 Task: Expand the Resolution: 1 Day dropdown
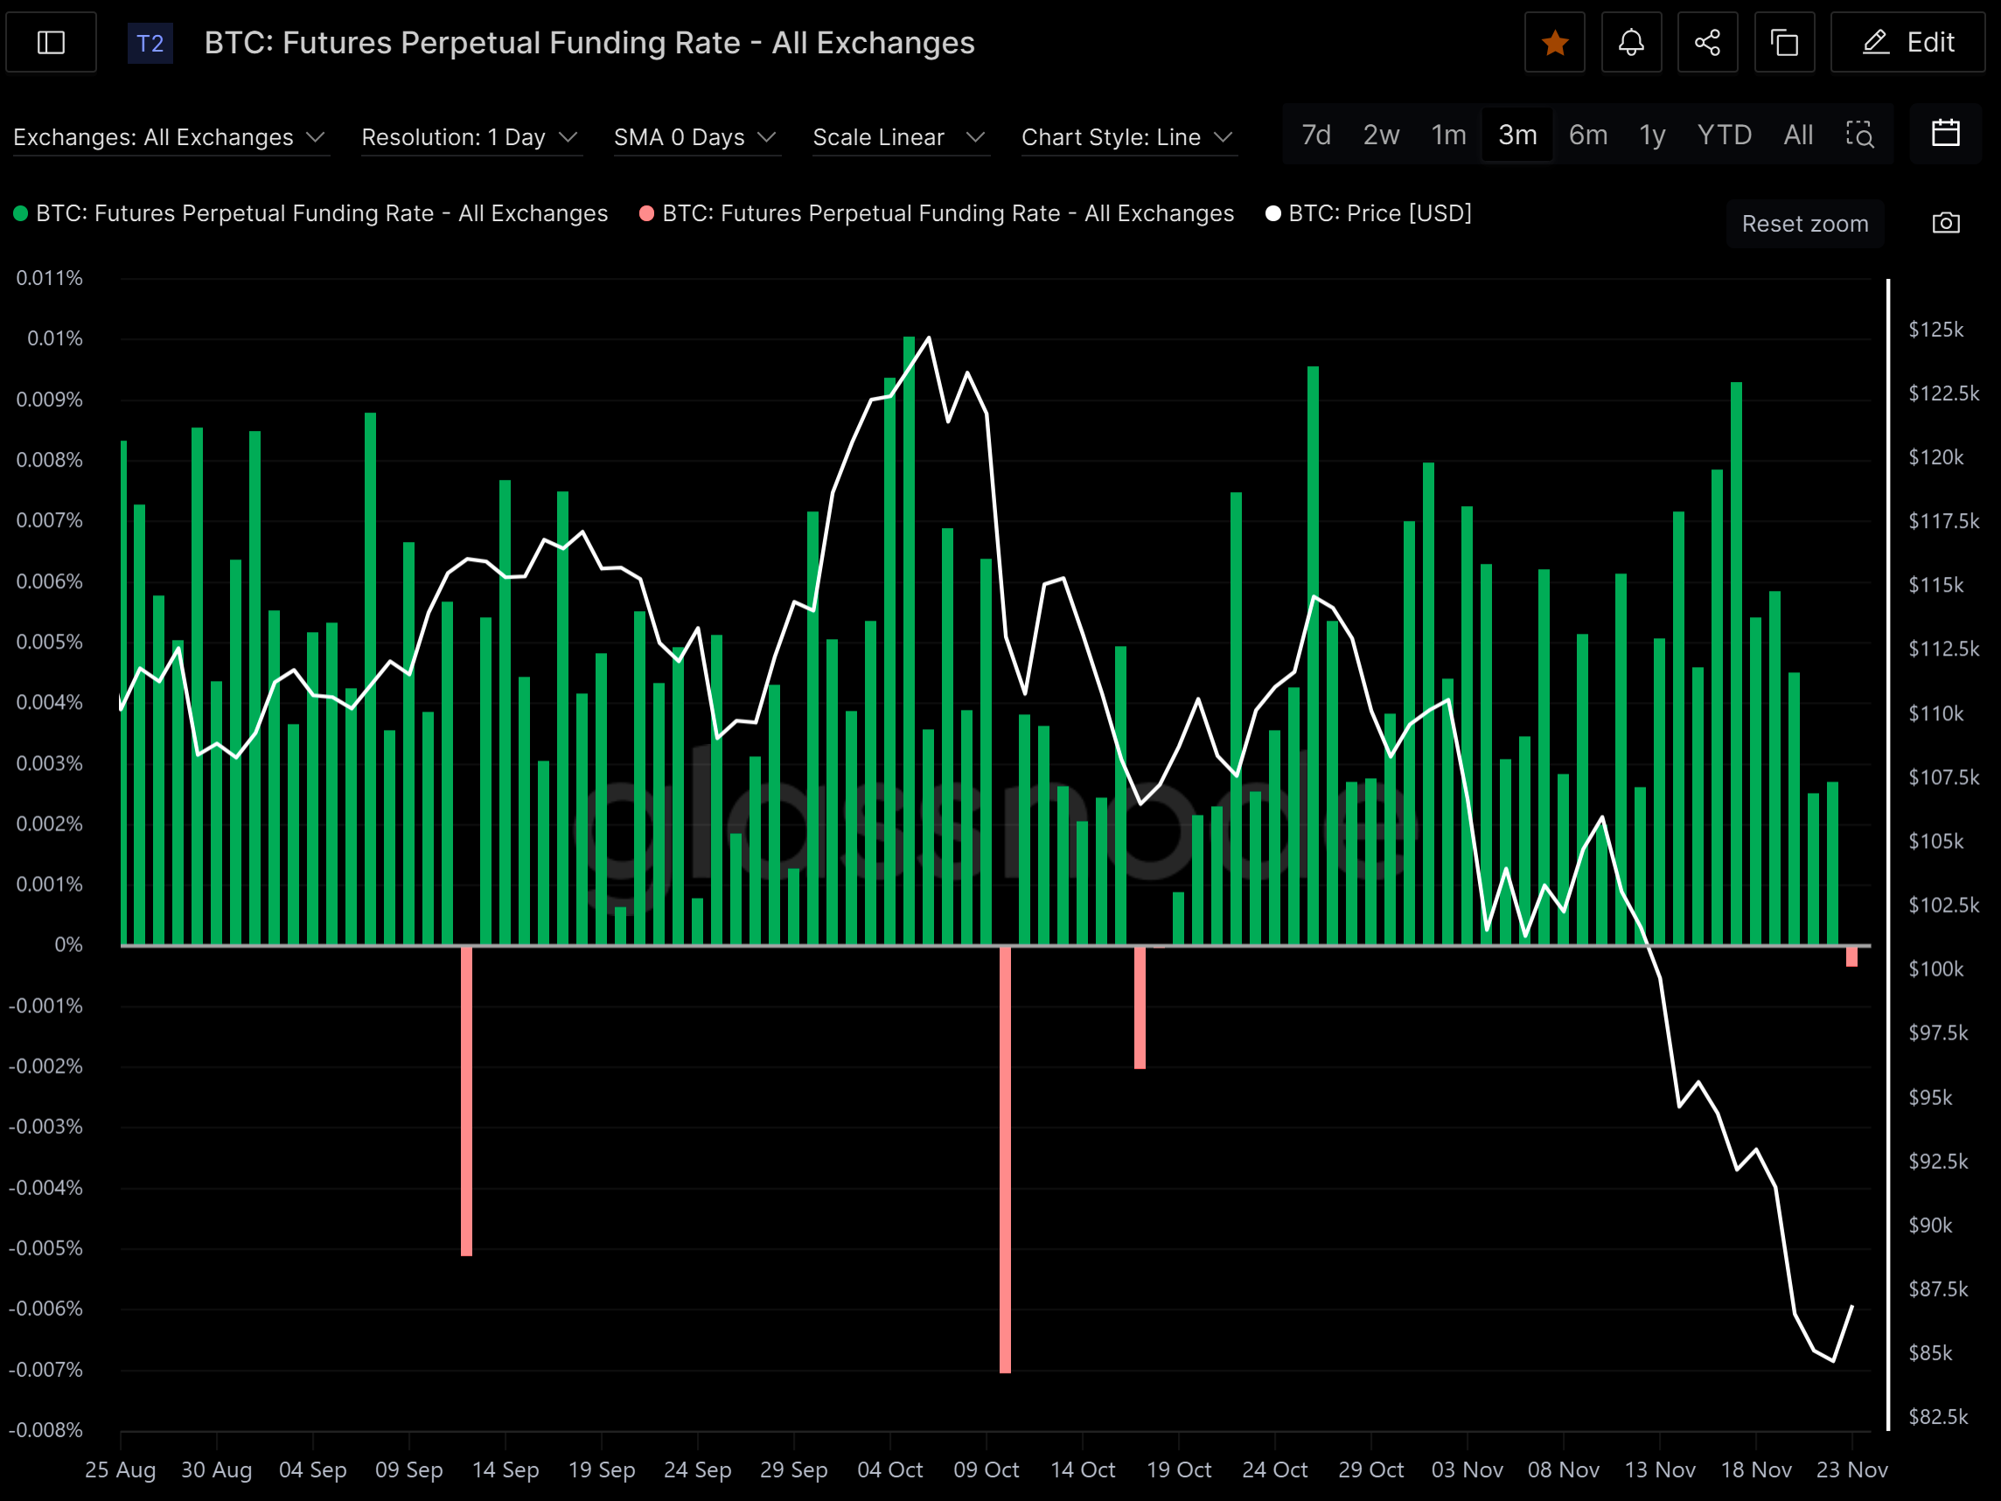click(469, 137)
